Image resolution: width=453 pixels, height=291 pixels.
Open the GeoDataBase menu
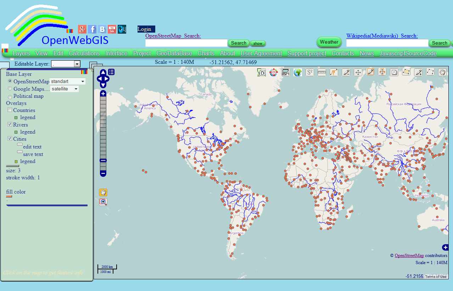[x=174, y=53]
